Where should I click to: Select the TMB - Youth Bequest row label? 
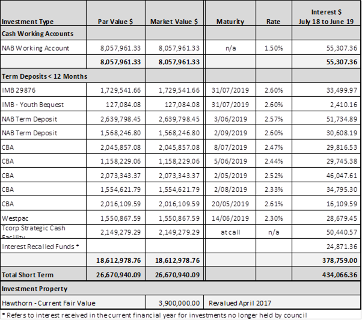(x=34, y=103)
